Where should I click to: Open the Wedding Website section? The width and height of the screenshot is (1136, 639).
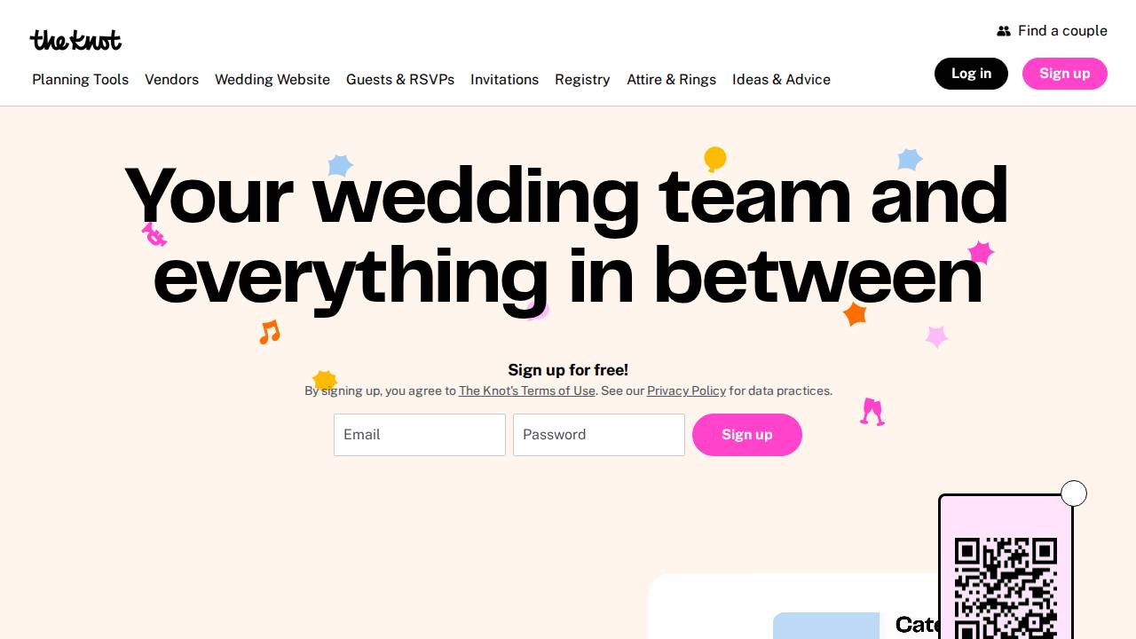(272, 80)
